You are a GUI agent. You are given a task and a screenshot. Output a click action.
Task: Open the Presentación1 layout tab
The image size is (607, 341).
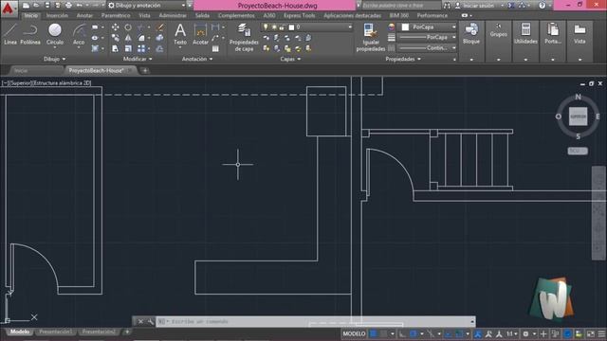[x=55, y=332]
